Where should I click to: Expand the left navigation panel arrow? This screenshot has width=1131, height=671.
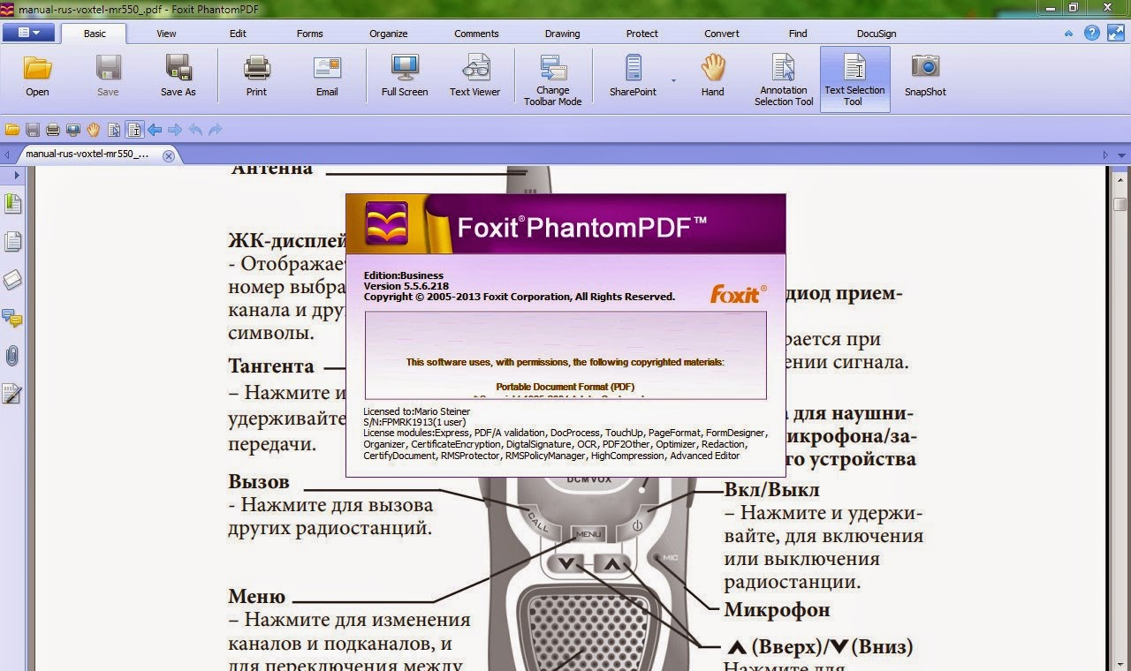click(17, 176)
